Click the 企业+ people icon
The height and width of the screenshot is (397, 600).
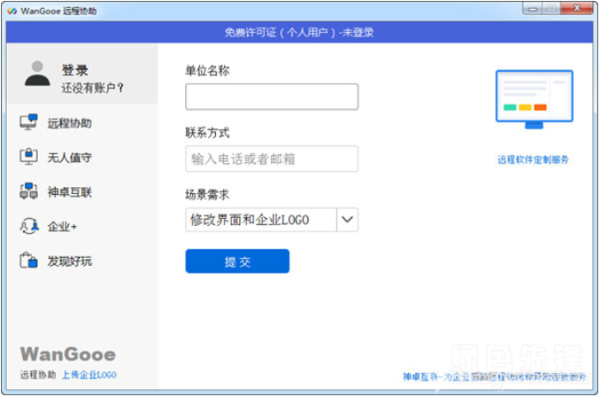tap(29, 226)
